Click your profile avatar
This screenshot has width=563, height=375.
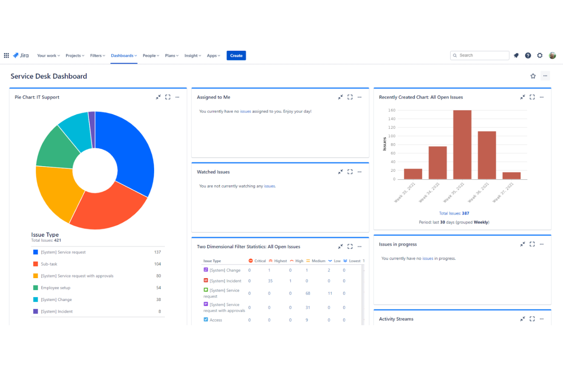point(553,55)
